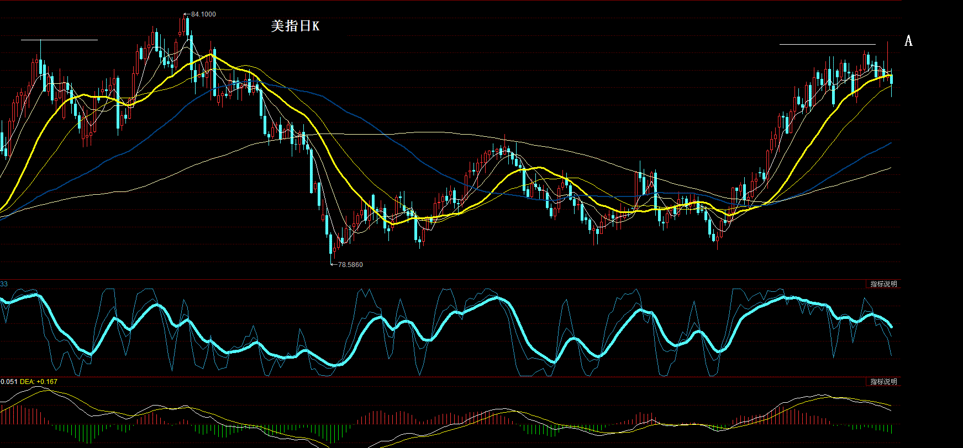Image resolution: width=963 pixels, height=448 pixels.
Task: Open 指标说明 in the MACD DEA panel
Action: coord(883,382)
